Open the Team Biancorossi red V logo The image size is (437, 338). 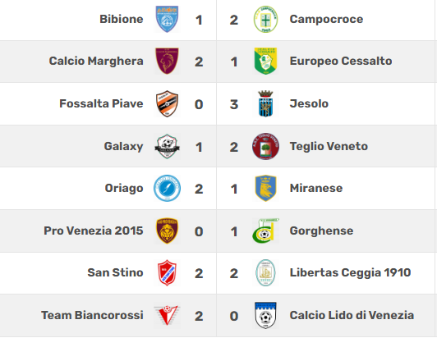click(167, 315)
